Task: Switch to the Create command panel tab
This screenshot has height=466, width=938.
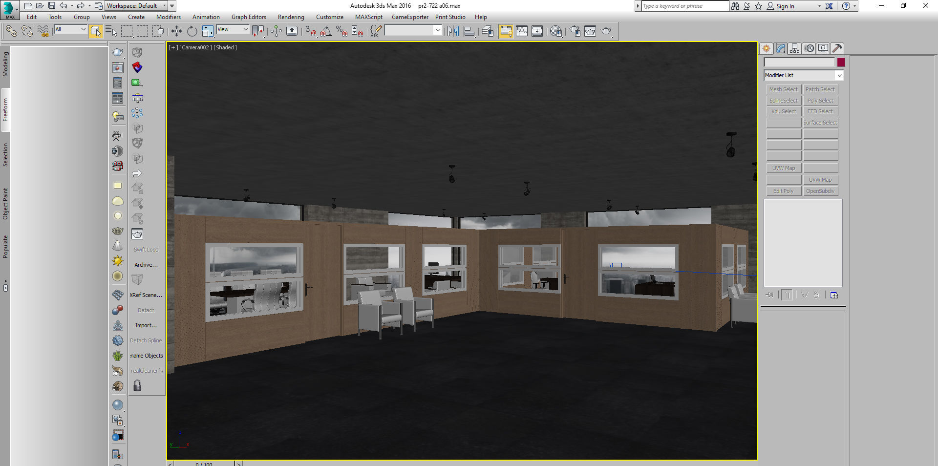Action: point(766,48)
